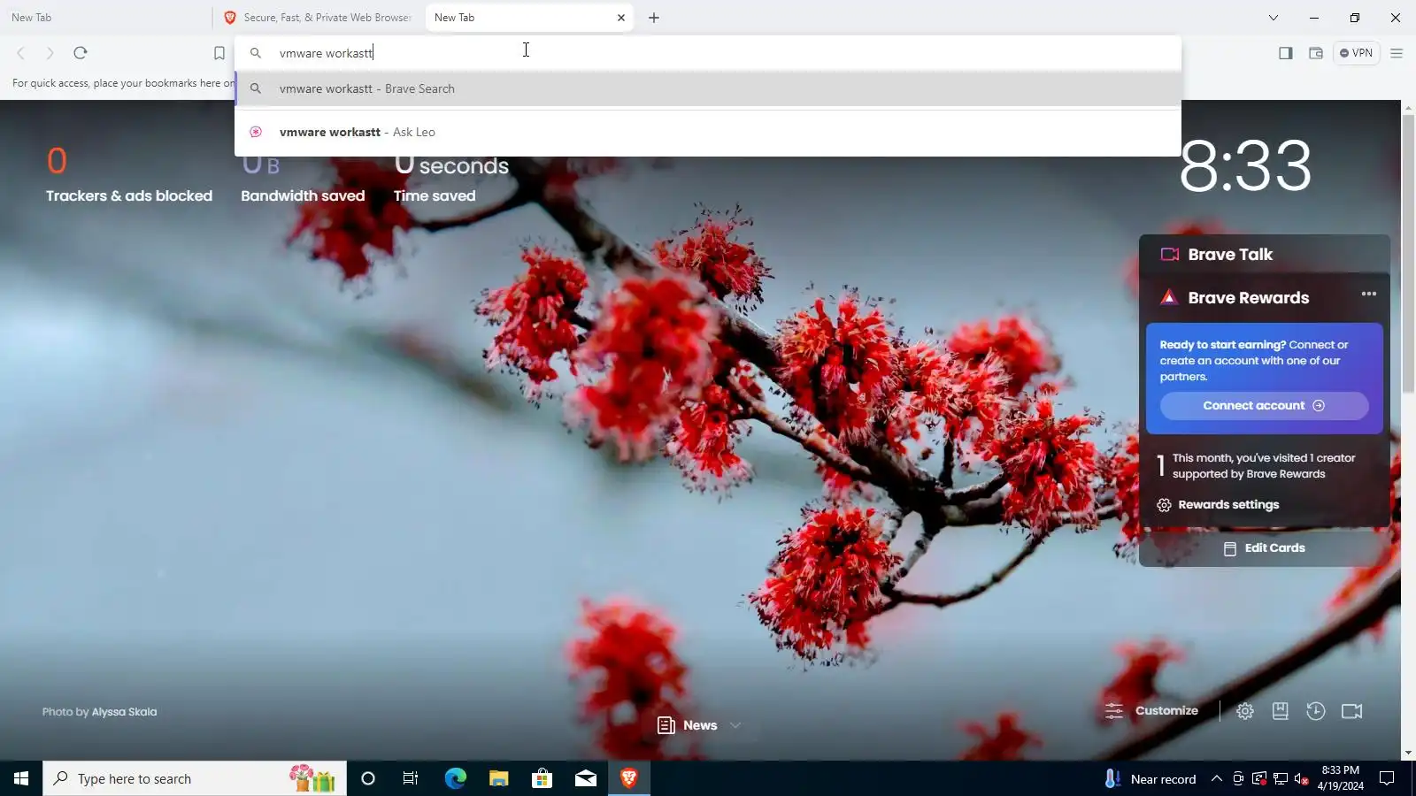Screen dimensions: 1416x796
Task: Select the currently active New Tab tab
Action: click(529, 18)
